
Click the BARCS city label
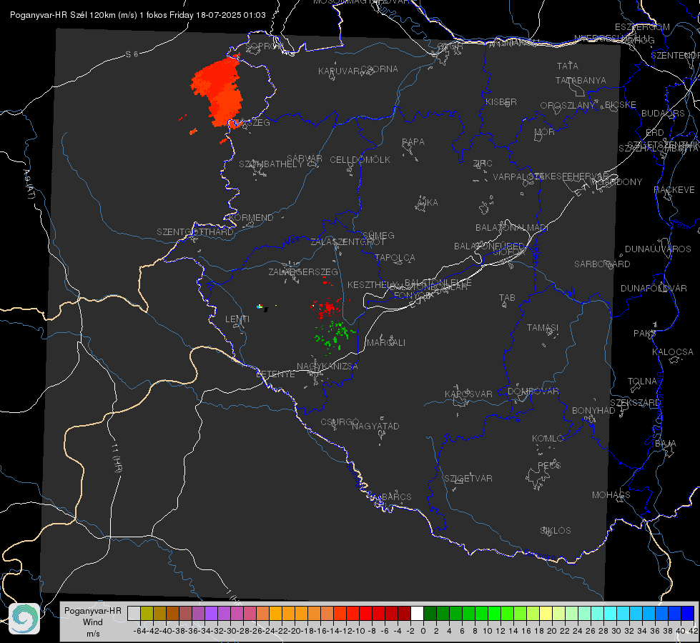(x=397, y=497)
